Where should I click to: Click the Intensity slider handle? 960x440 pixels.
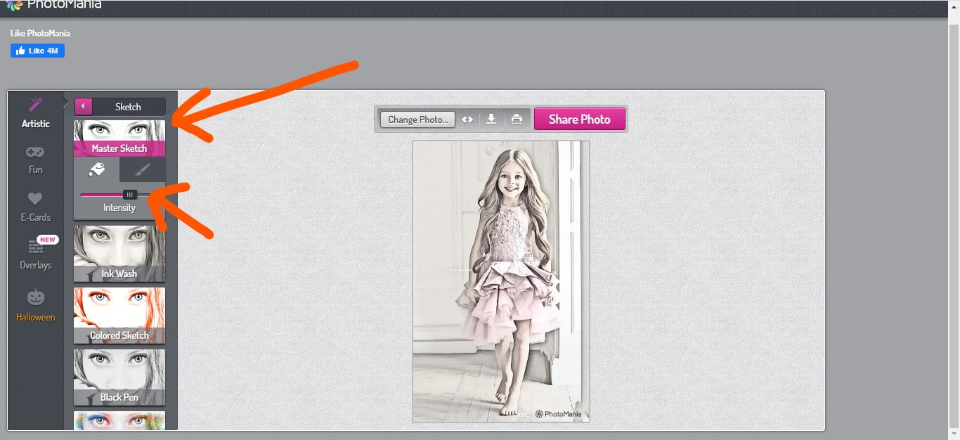(130, 195)
